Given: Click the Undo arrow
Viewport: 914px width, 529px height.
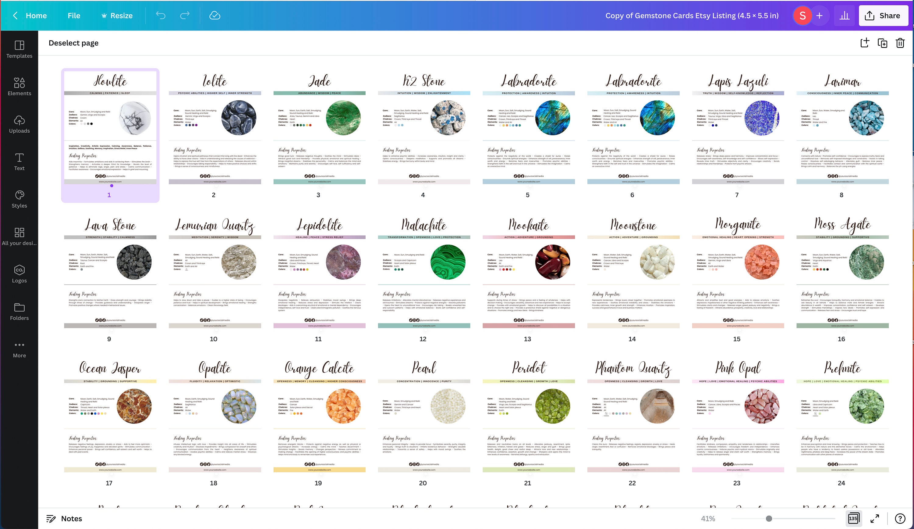Looking at the screenshot, I should tap(161, 15).
